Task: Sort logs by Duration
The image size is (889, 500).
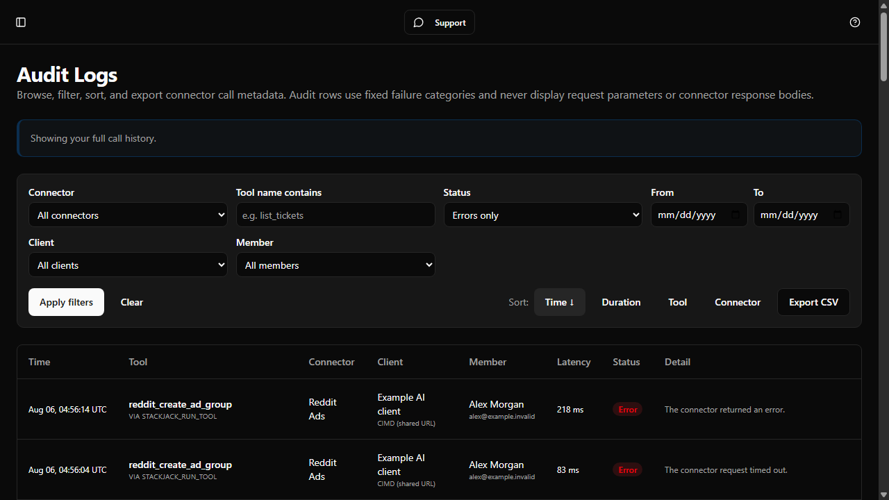Action: (x=621, y=302)
